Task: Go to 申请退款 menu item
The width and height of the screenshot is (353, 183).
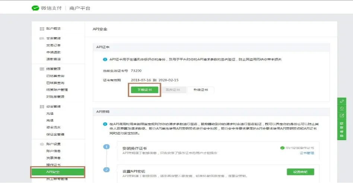Action: (53, 52)
